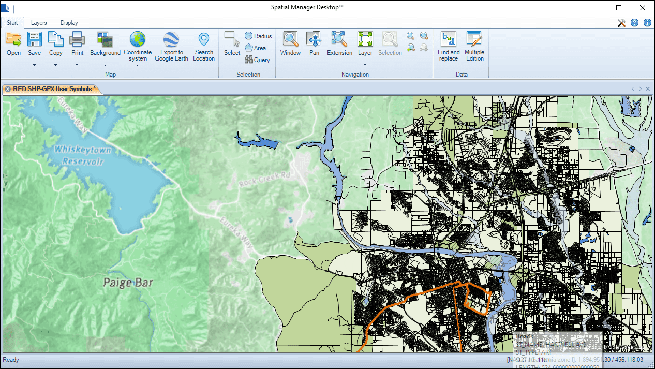655x369 pixels.
Task: Click the small blue lake polygon
Action: (x=257, y=141)
